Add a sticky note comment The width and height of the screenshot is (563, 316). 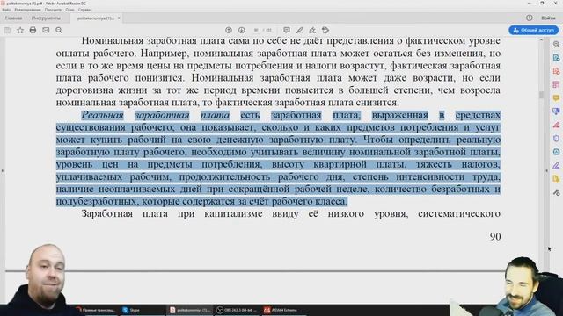coord(287,30)
